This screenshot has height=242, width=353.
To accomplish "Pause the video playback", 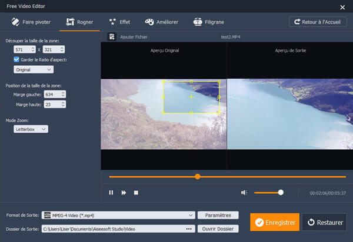I will pyautogui.click(x=111, y=192).
